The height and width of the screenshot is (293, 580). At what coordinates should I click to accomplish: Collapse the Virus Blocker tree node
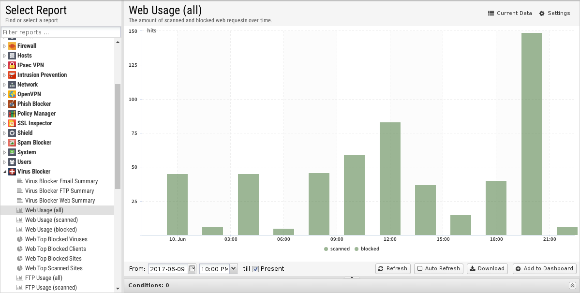tap(4, 172)
